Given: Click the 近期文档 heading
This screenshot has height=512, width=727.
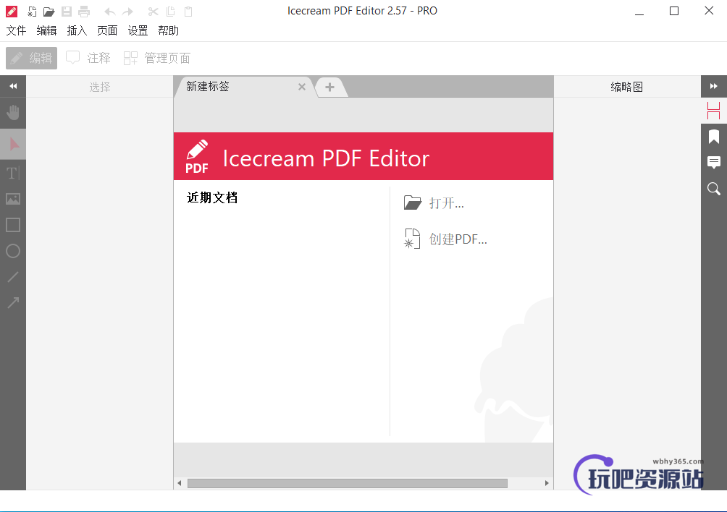Looking at the screenshot, I should click(x=212, y=197).
